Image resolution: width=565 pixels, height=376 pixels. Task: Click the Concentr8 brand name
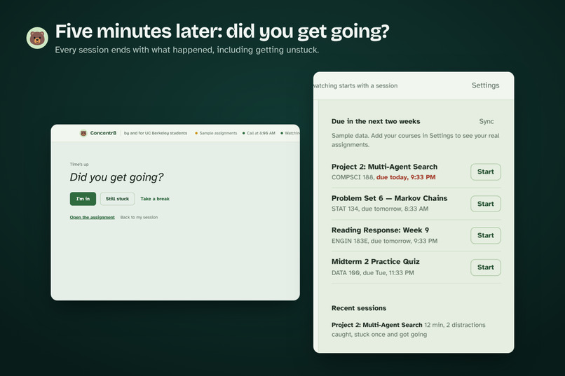pos(103,133)
